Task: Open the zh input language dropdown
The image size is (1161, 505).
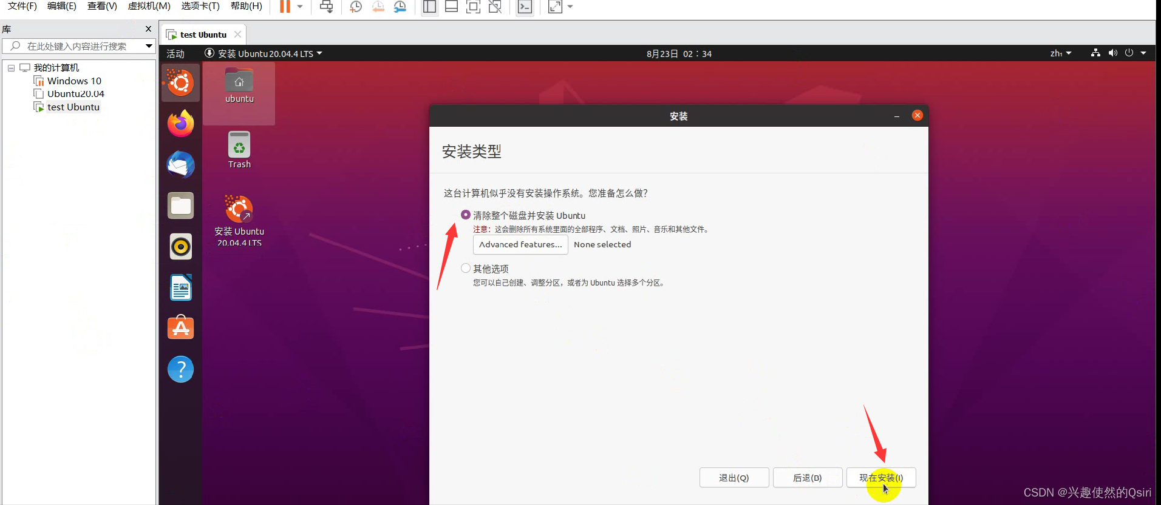Action: [x=1061, y=53]
